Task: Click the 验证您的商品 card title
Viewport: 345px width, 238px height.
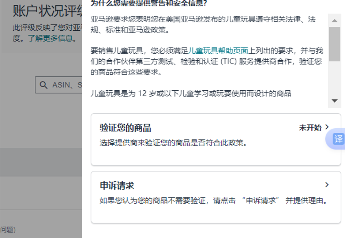Action: pos(125,128)
